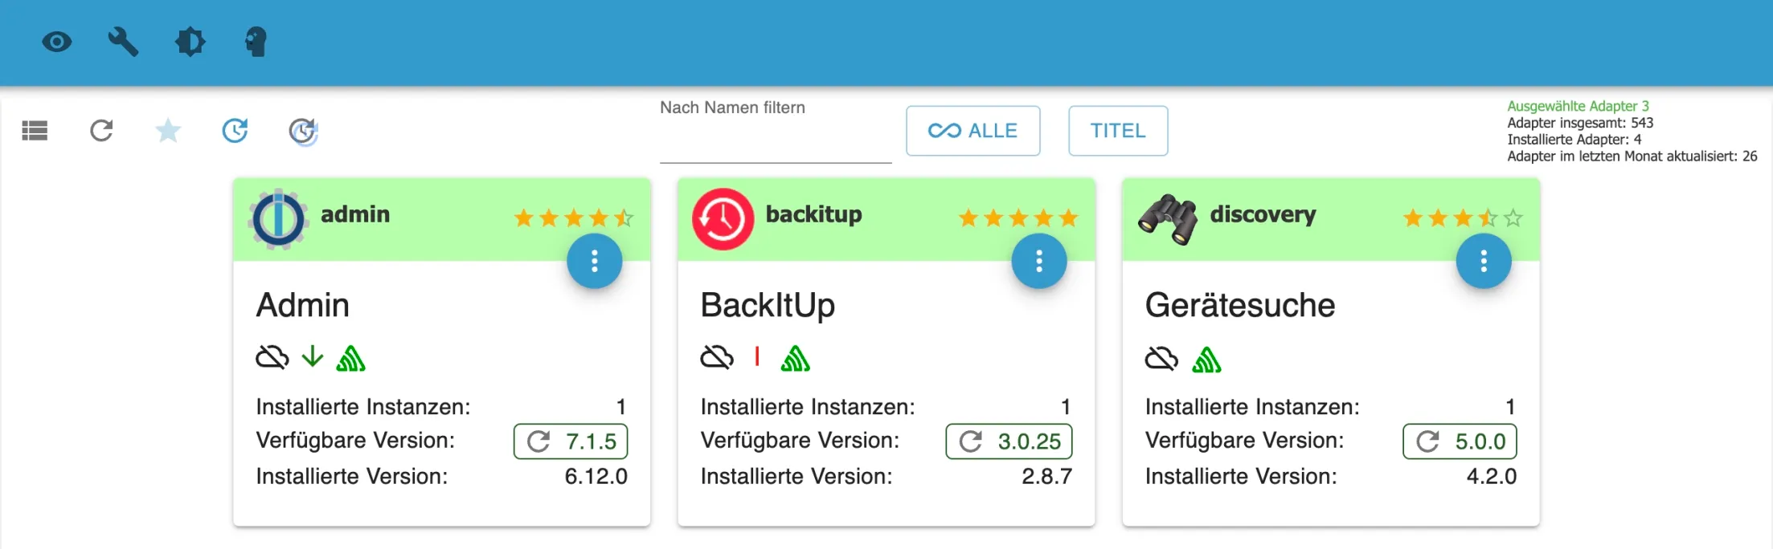Click the grey clock update-all icon
The width and height of the screenshot is (1773, 549).
(303, 132)
